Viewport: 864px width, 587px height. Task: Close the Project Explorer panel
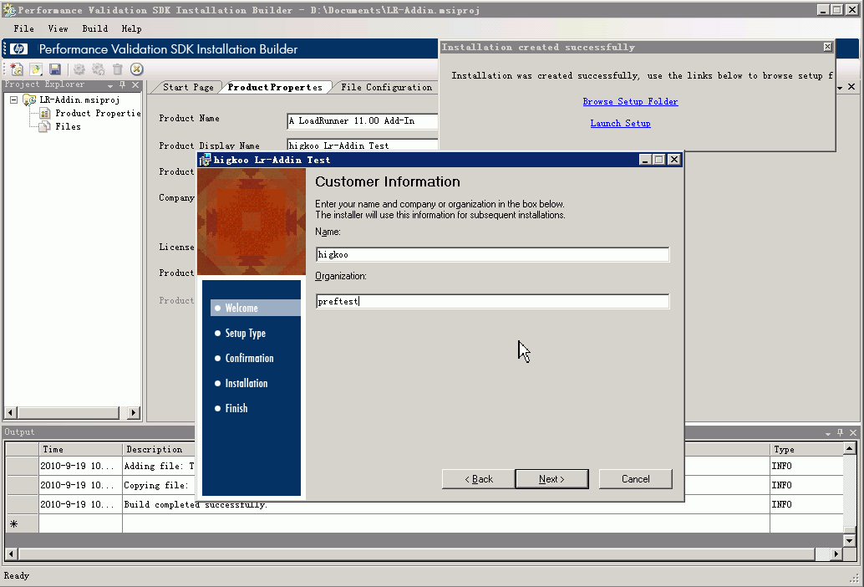(135, 85)
